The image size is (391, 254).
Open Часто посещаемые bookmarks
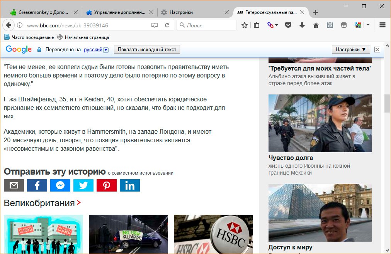pos(29,37)
